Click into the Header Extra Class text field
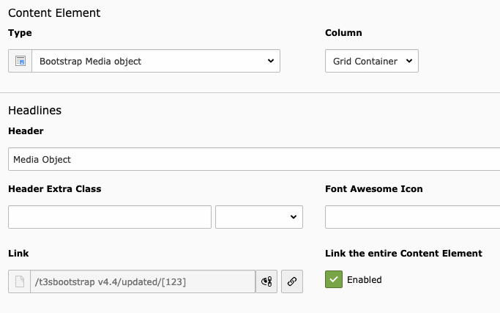Image resolution: width=500 pixels, height=313 pixels. point(110,217)
